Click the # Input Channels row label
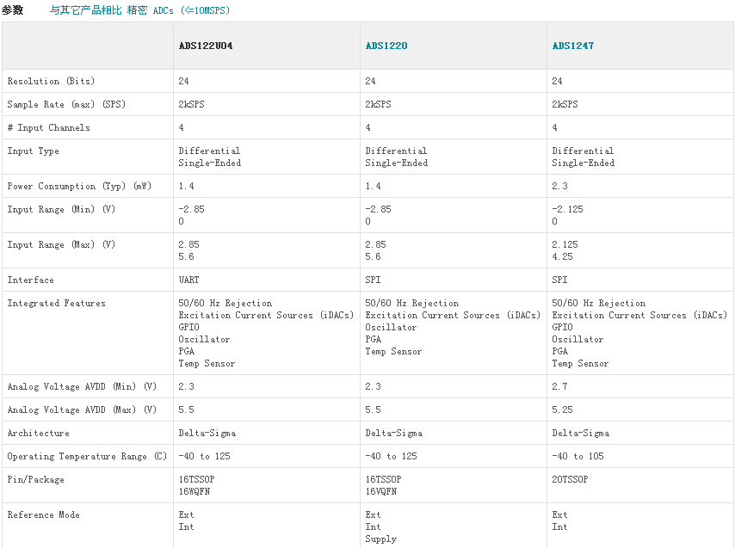Screen dimensions: 735x548 pos(48,127)
